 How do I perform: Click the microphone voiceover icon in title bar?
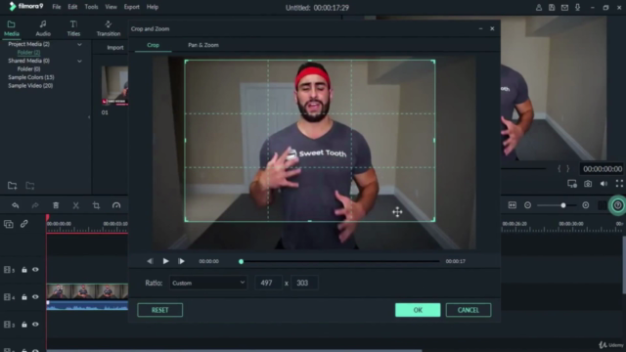point(577,7)
